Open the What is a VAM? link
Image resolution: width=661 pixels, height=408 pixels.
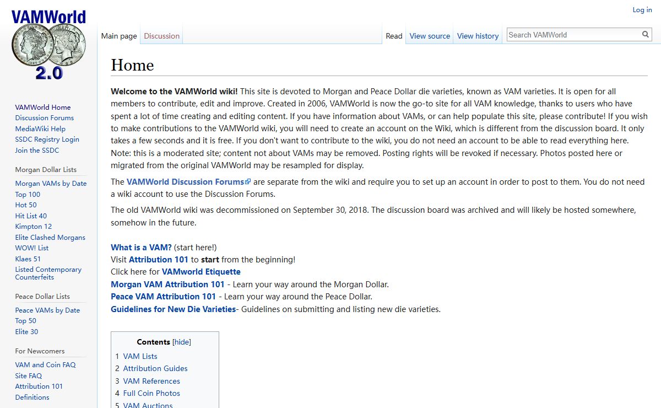pyautogui.click(x=141, y=247)
